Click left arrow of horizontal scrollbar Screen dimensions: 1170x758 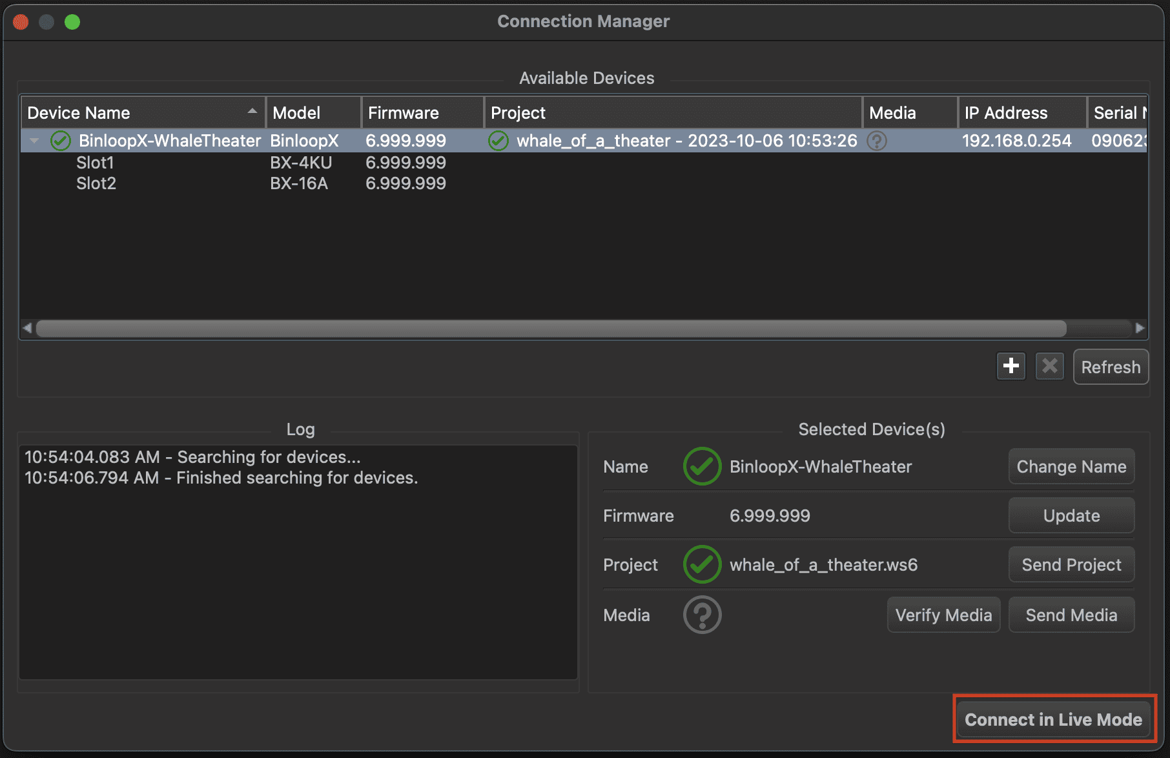[x=27, y=328]
